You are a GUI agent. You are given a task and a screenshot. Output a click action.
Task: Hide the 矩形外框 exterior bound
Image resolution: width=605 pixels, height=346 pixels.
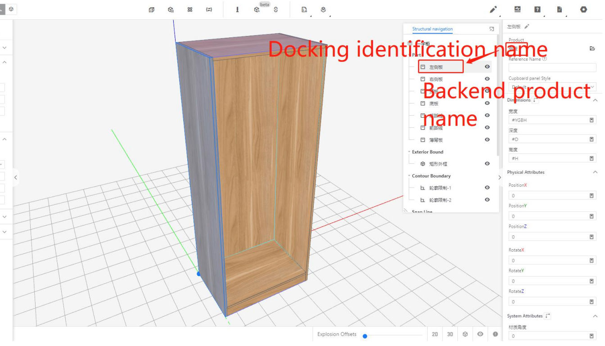coord(487,164)
